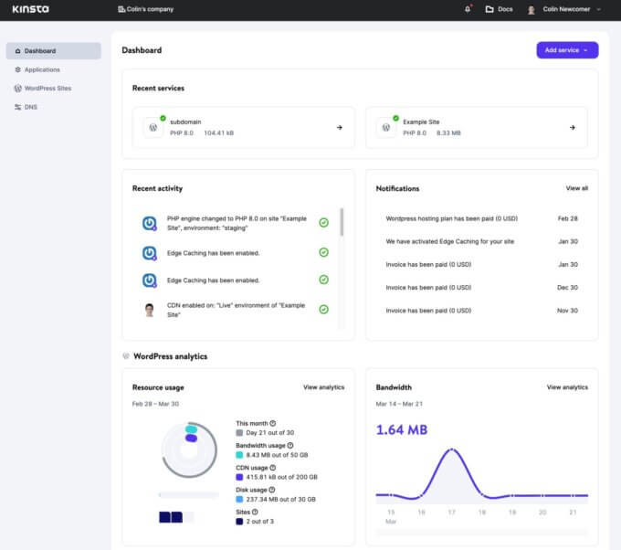
Task: Open the Colin's company switcher
Action: pos(146,9)
